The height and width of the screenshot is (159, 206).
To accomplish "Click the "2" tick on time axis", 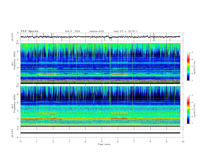I will click(53, 142).
